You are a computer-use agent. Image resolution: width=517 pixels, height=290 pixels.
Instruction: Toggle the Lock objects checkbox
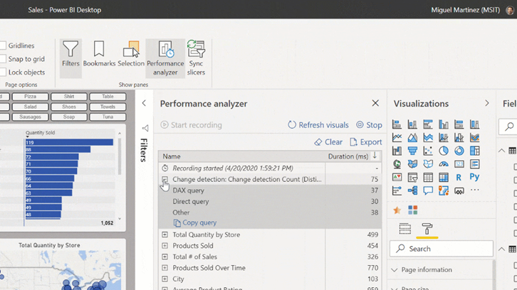(x=4, y=72)
